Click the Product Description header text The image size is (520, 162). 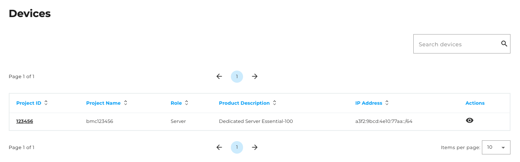click(244, 103)
